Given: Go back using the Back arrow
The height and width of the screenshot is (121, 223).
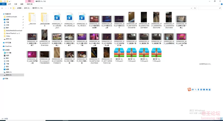Looking at the screenshot, I should (x=2, y=8).
